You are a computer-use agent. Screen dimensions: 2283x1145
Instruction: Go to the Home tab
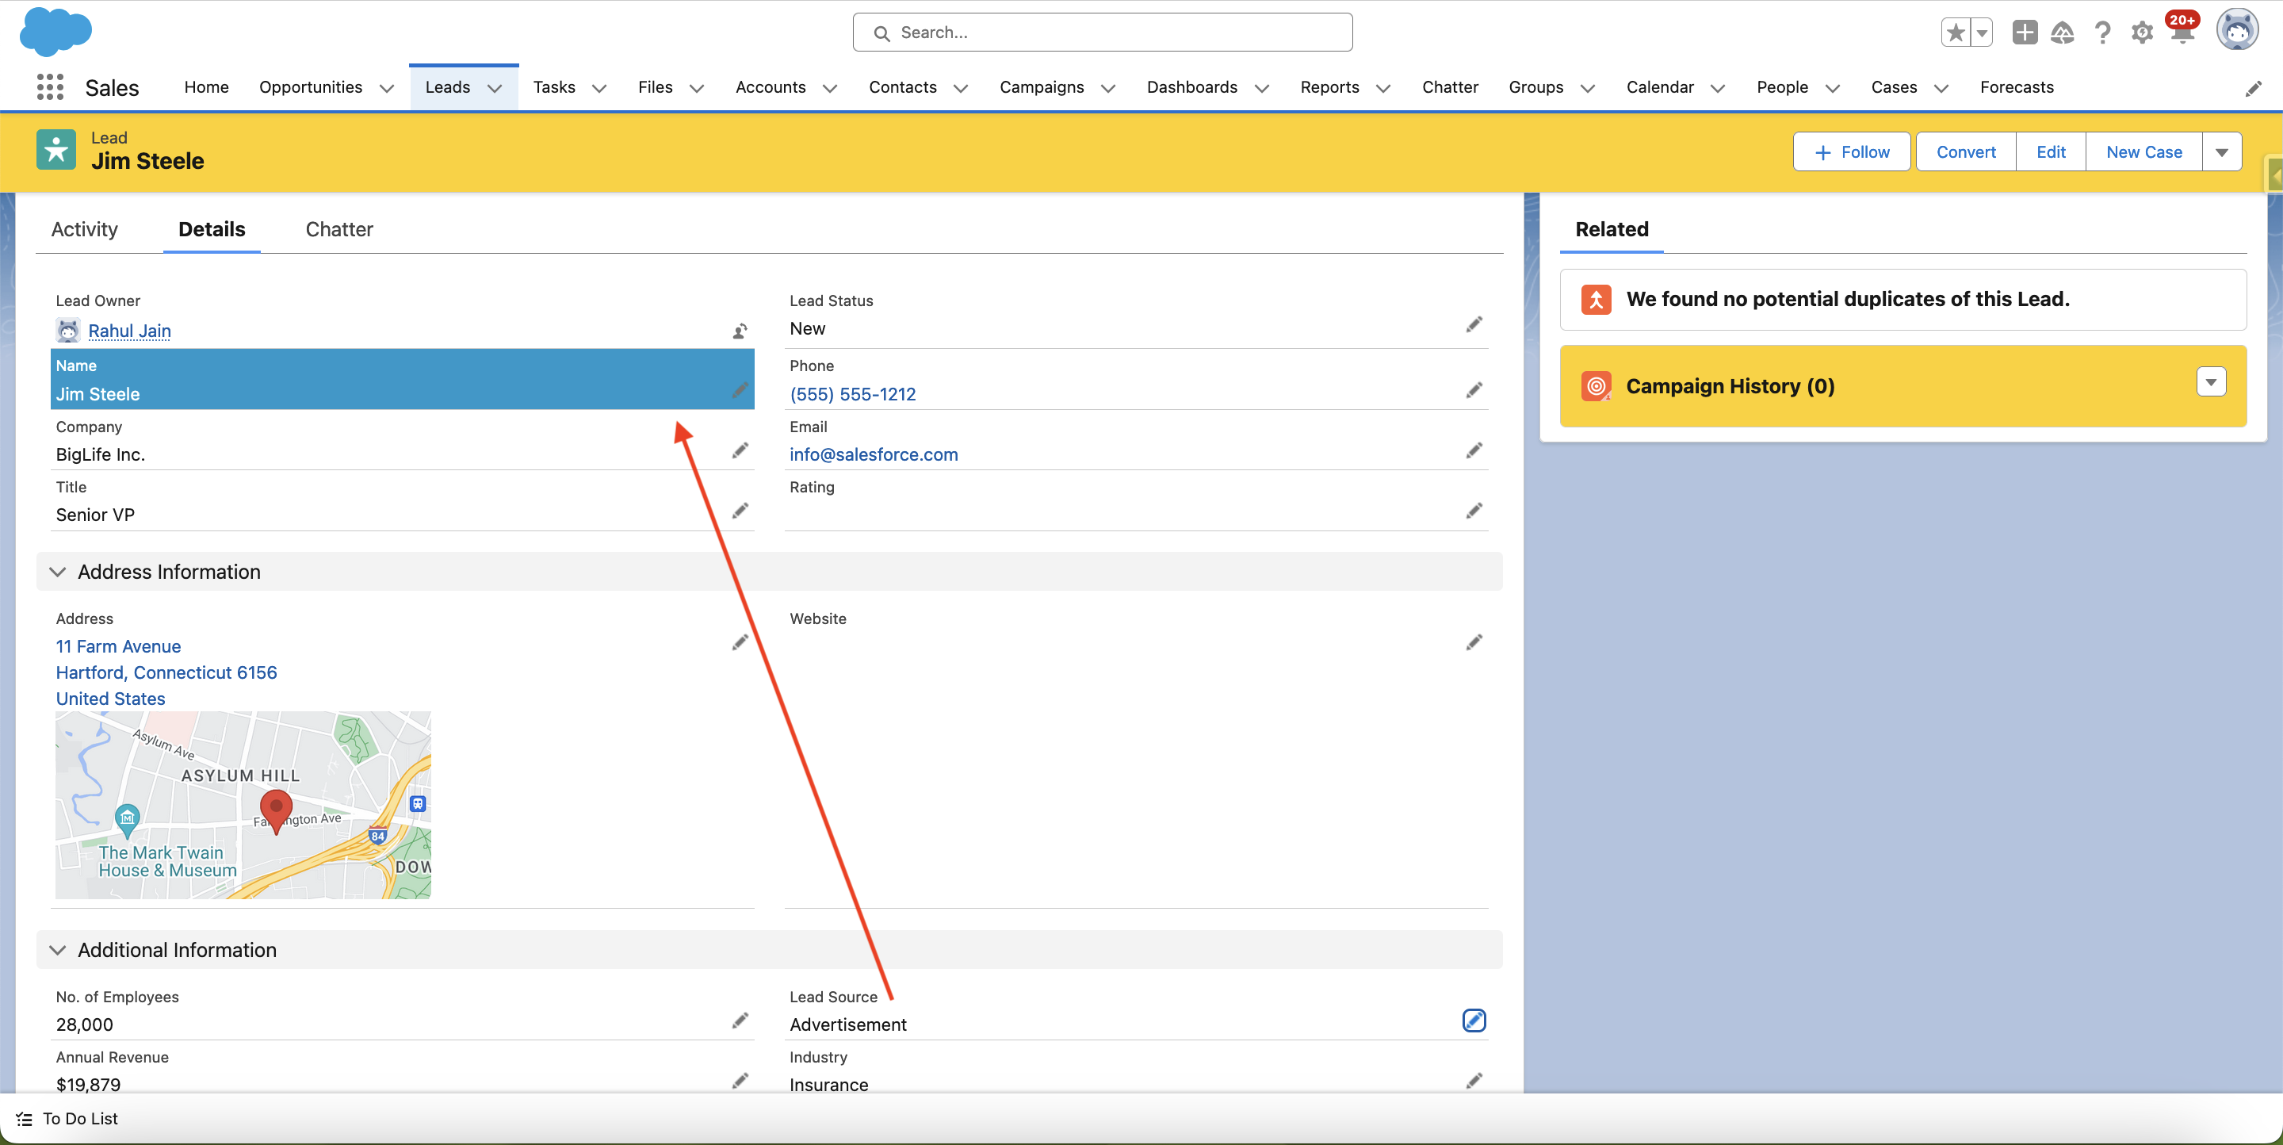tap(206, 87)
